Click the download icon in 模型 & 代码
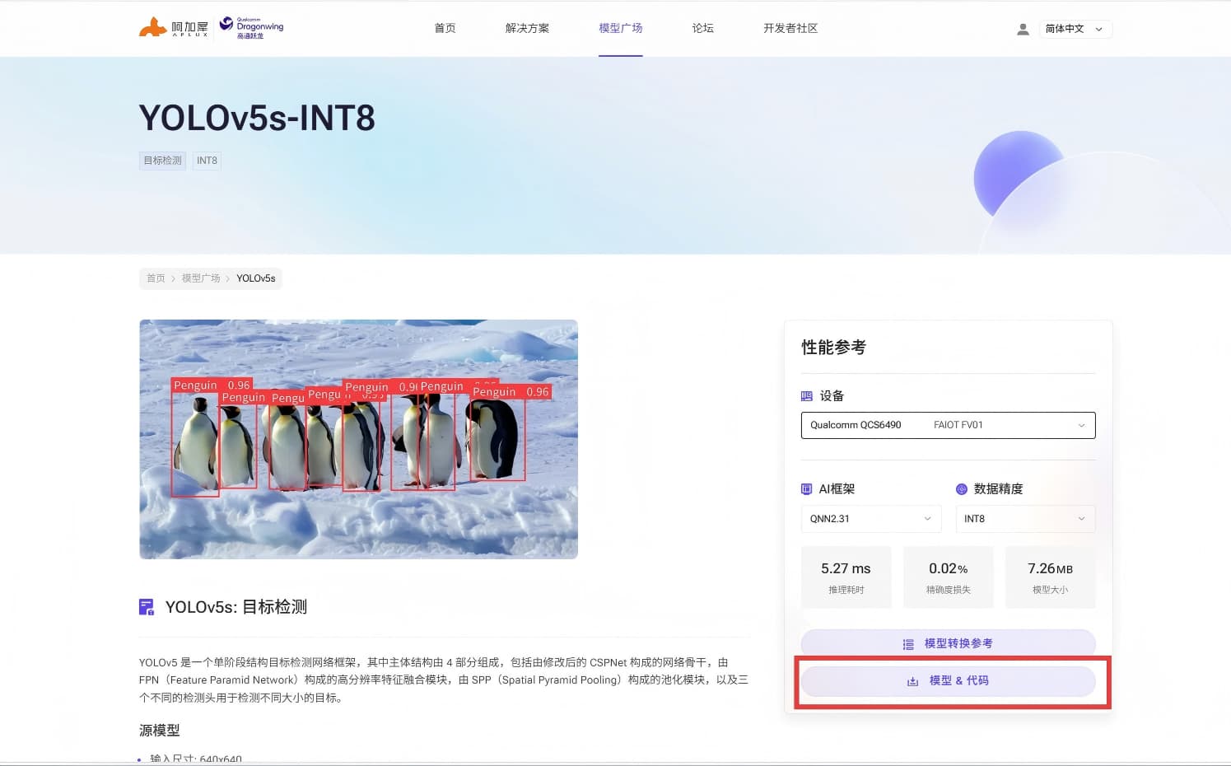 tap(912, 681)
